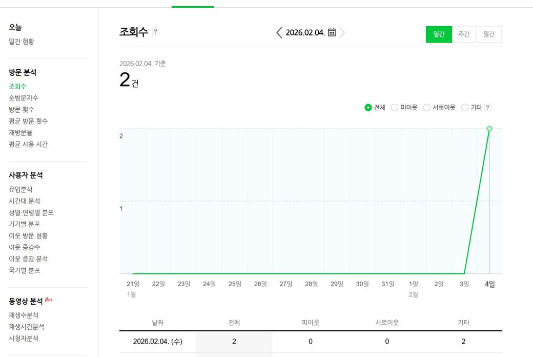Click the 2026.02.04. date text
The image size is (533, 357).
click(x=305, y=33)
